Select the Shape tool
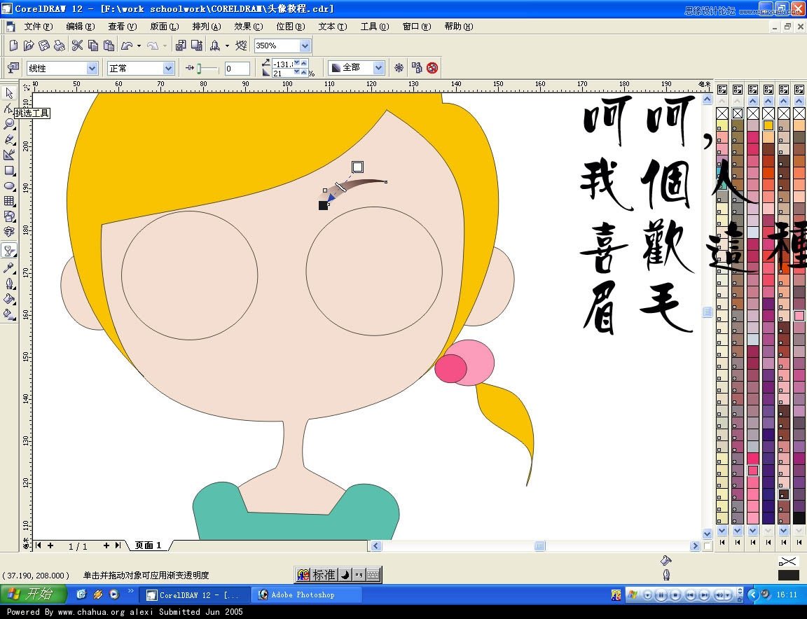The width and height of the screenshot is (807, 619). (10, 109)
